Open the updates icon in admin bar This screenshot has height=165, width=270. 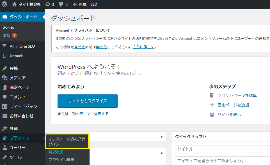point(47,4)
